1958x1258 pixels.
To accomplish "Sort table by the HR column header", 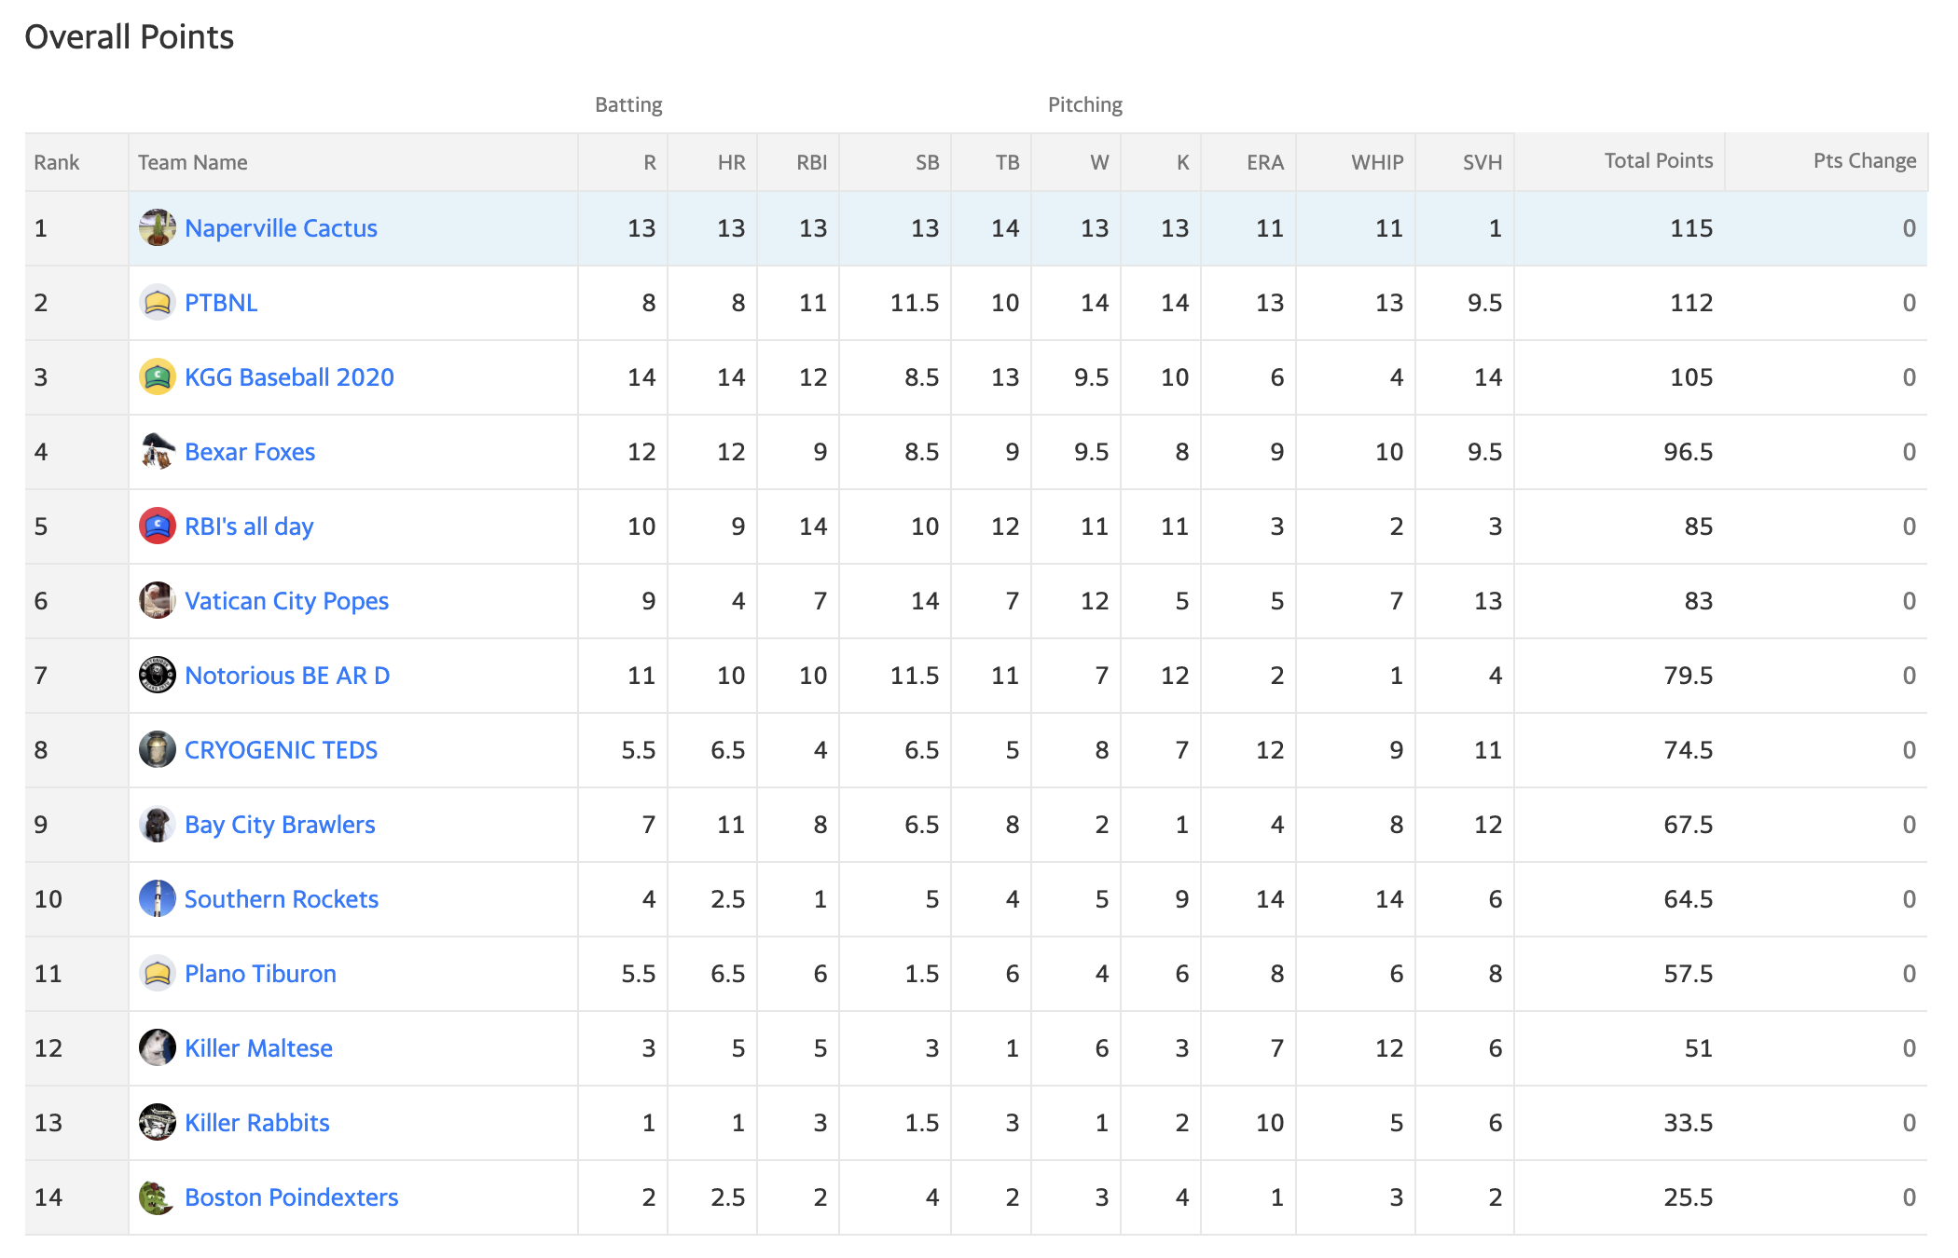I will click(731, 162).
